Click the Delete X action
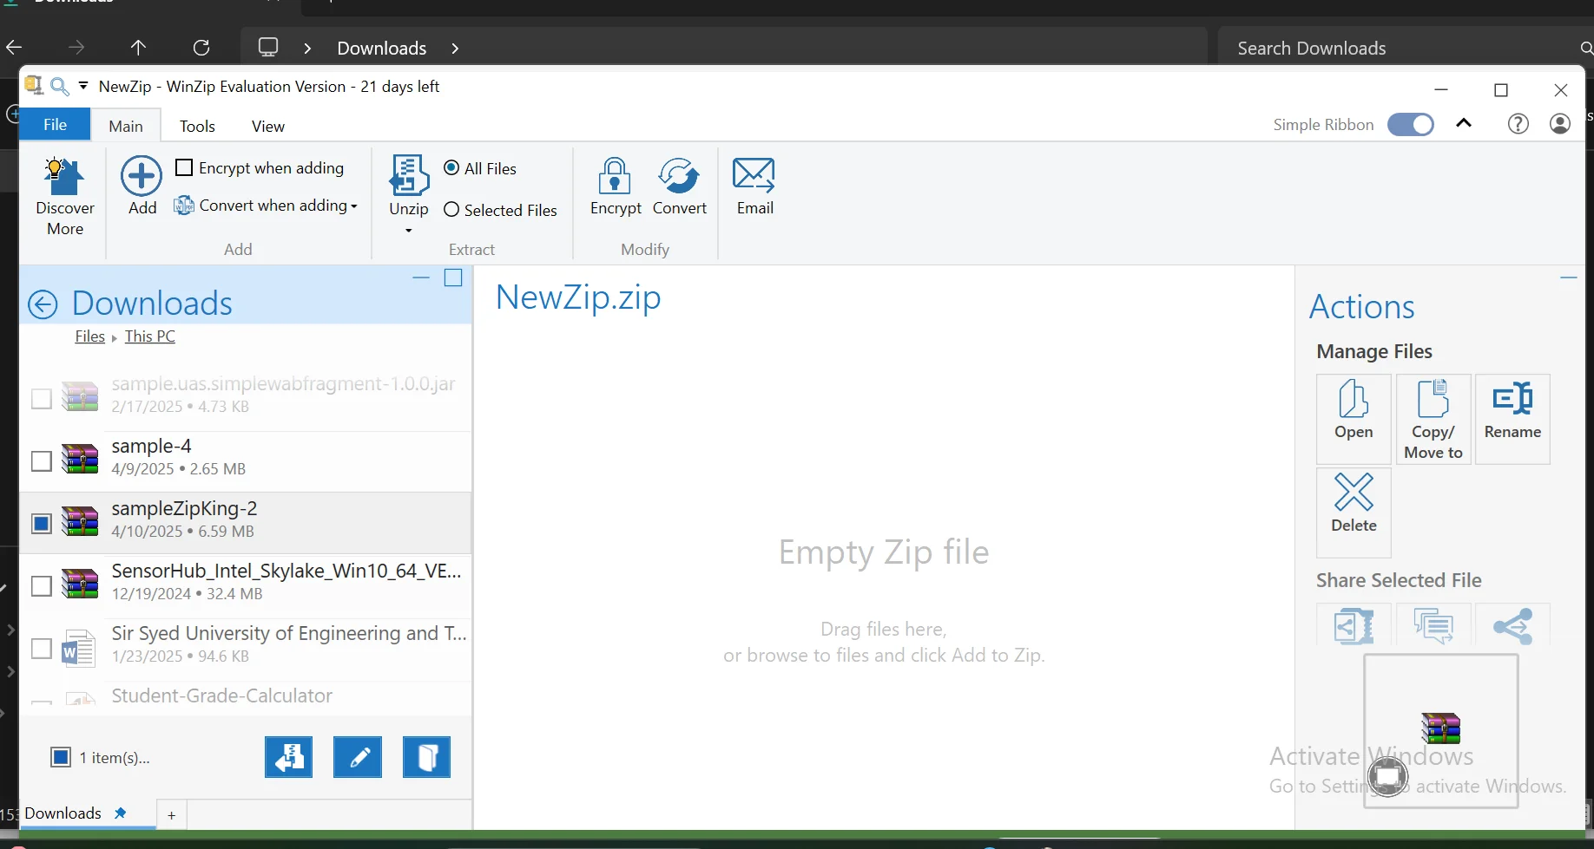The width and height of the screenshot is (1594, 849). [1354, 513]
